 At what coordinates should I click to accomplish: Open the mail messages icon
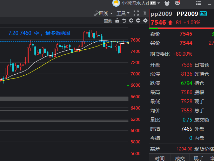click(x=178, y=3)
